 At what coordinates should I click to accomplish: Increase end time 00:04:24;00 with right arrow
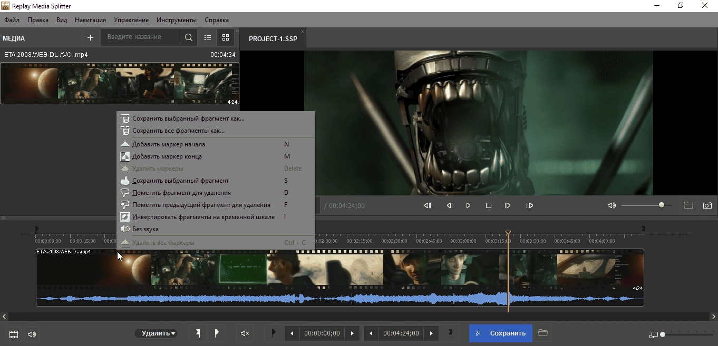point(431,333)
